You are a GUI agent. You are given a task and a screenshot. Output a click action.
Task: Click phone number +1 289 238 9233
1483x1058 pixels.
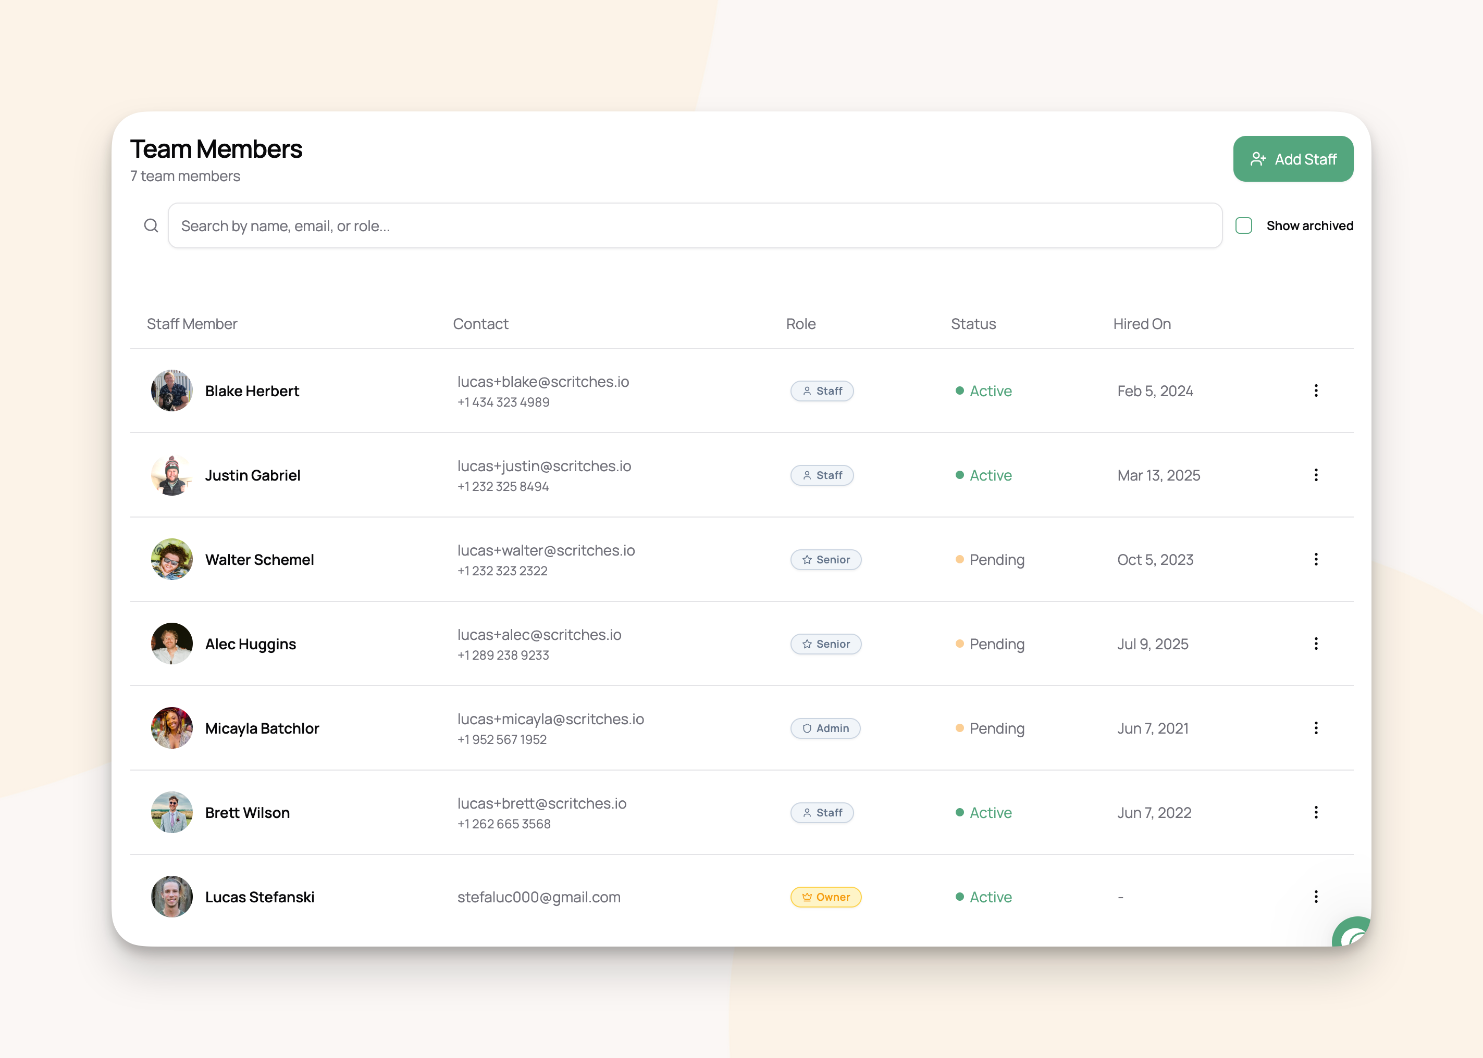(503, 656)
